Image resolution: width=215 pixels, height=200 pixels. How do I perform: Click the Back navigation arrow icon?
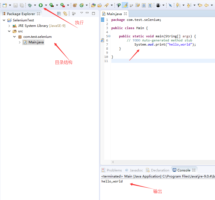point(206,5)
